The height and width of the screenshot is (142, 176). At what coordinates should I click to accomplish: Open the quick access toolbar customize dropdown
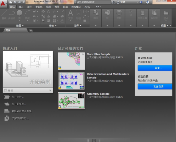click(x=24, y=2)
